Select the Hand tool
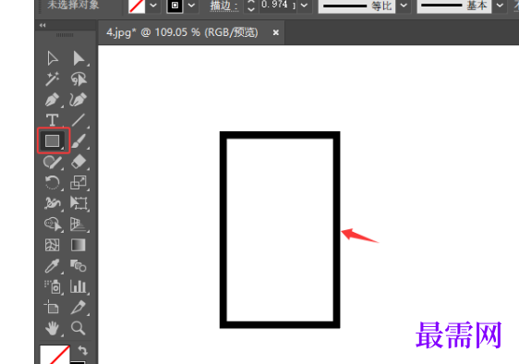This screenshot has width=519, height=364. pyautogui.click(x=53, y=328)
